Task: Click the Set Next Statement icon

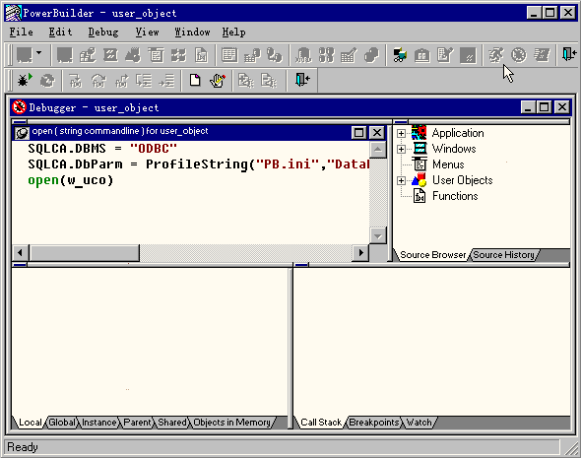Action: tap(166, 81)
